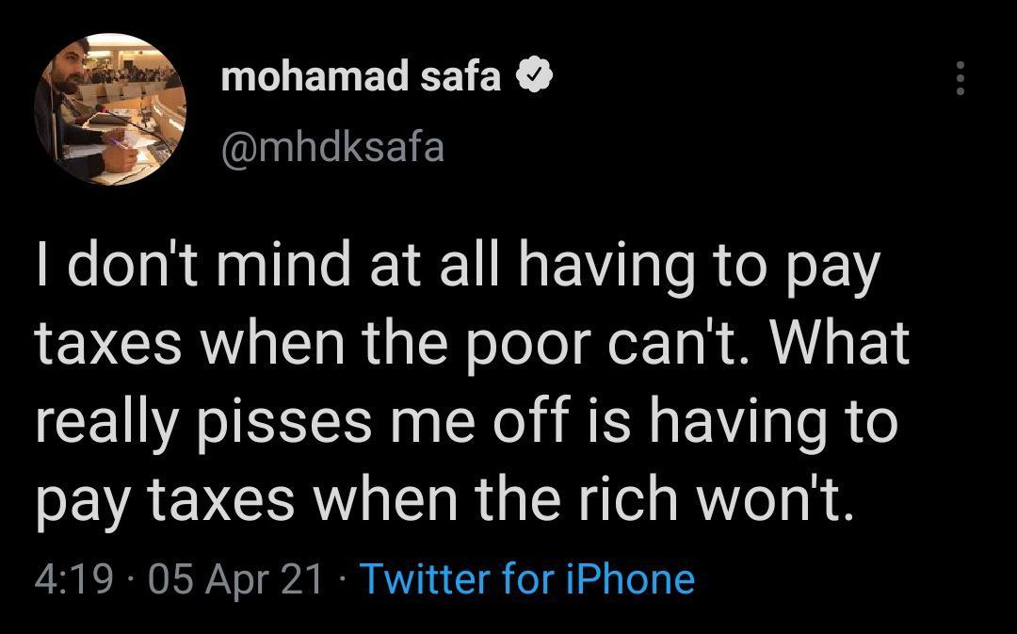
Task: Click the tweet's last line ending "rich won't."
Action: point(444,498)
